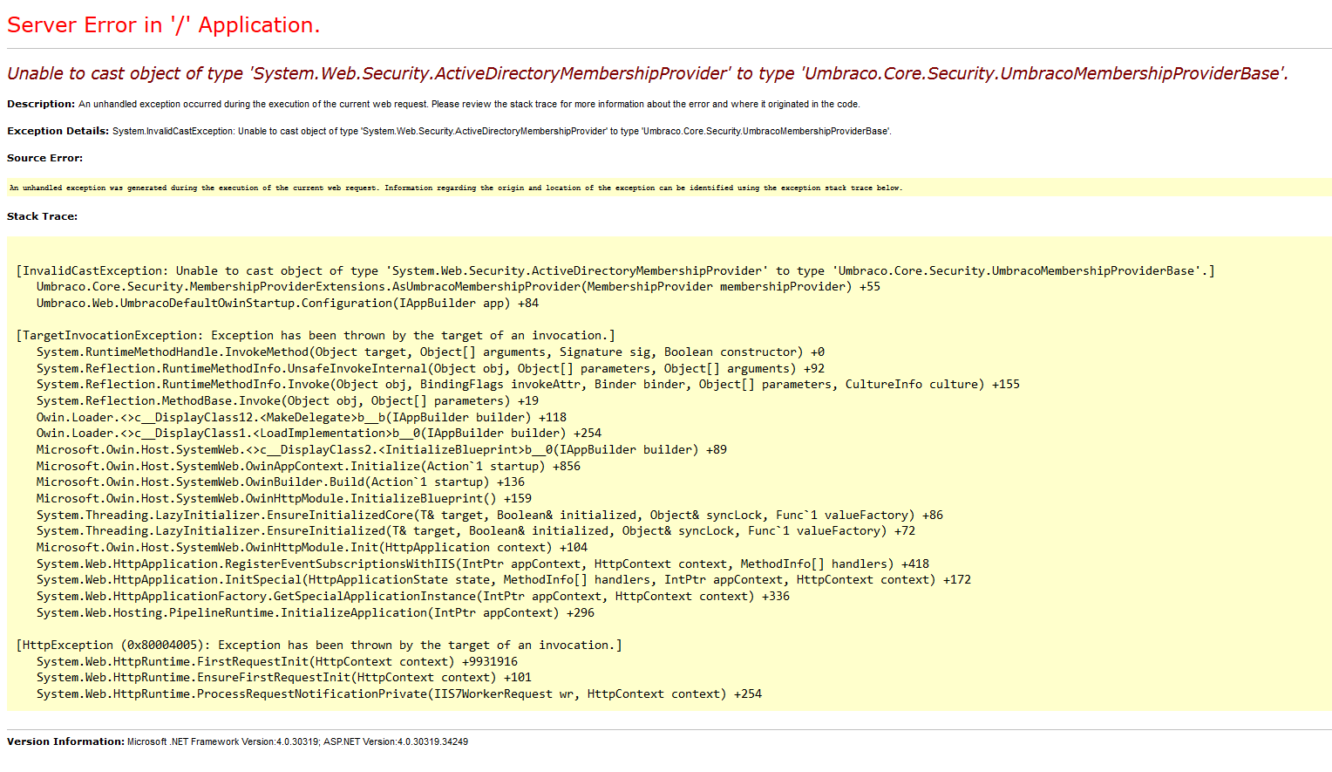Click the 'OwinBuilder.Build' +136 line
This screenshot has height=772, width=1332.
[281, 482]
